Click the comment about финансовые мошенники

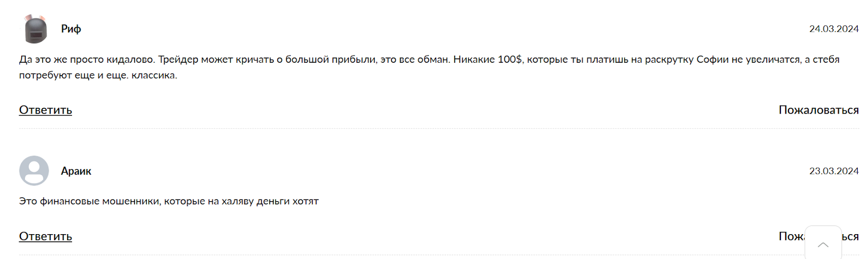tap(169, 201)
